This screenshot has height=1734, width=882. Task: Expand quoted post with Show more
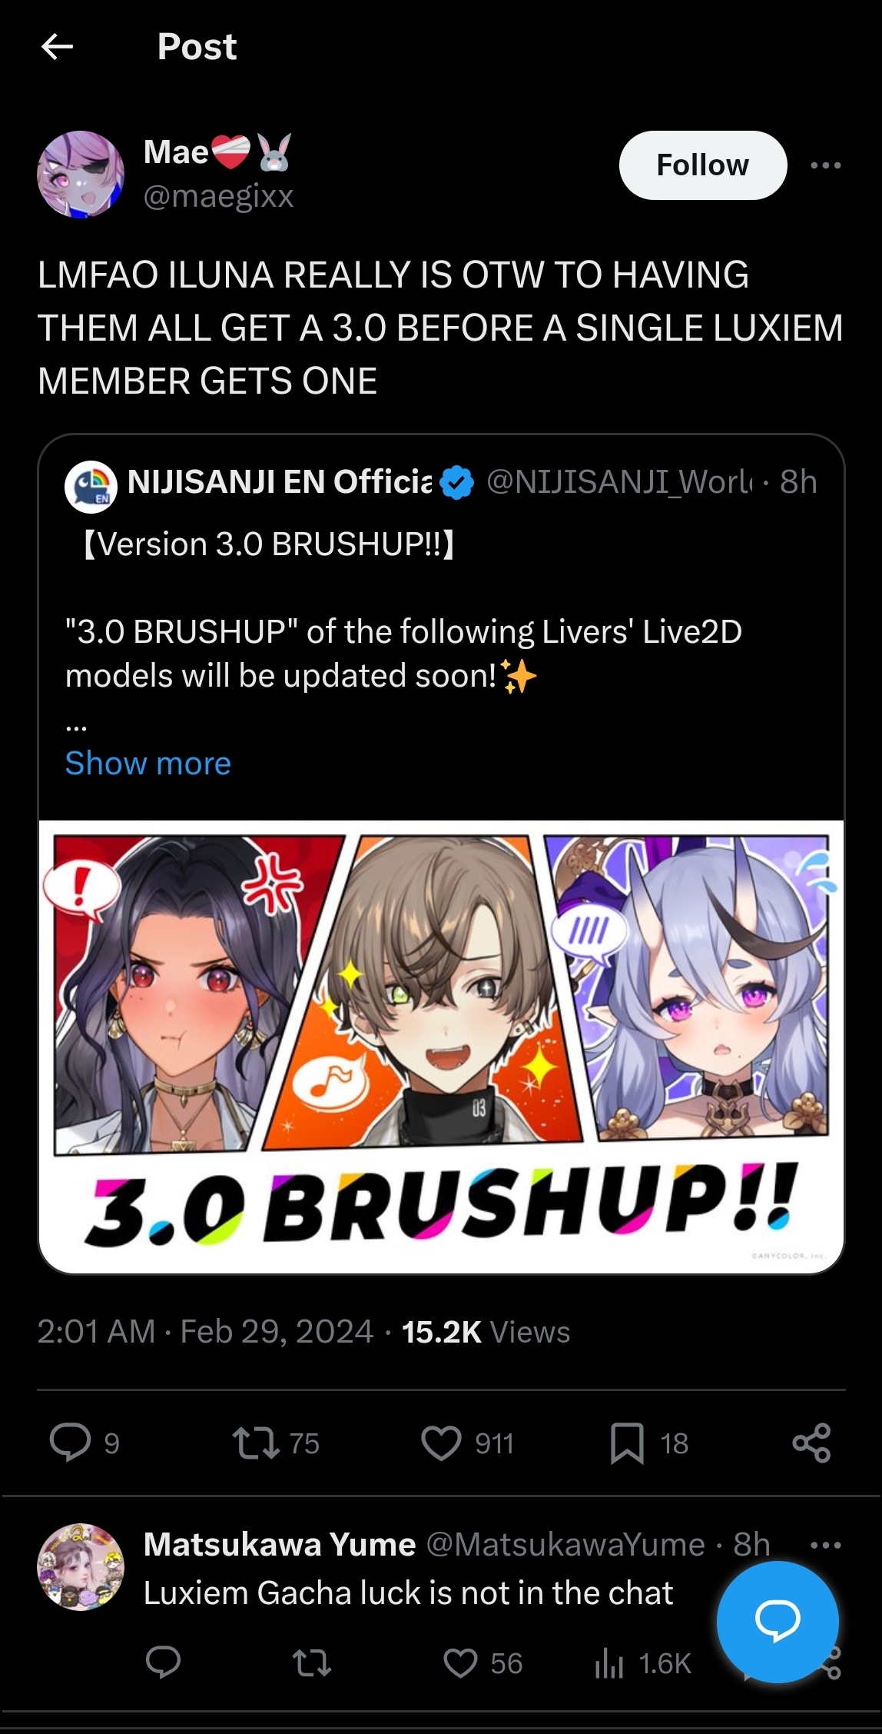148,763
